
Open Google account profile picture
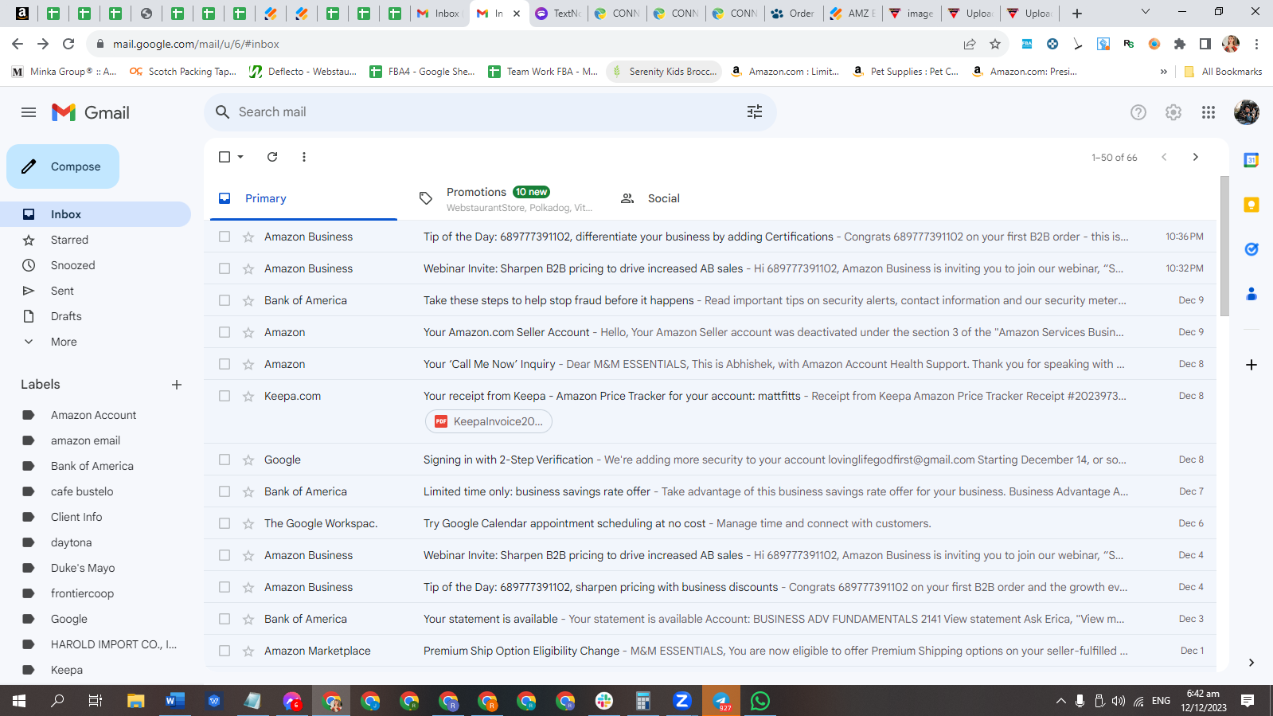pos(1247,112)
